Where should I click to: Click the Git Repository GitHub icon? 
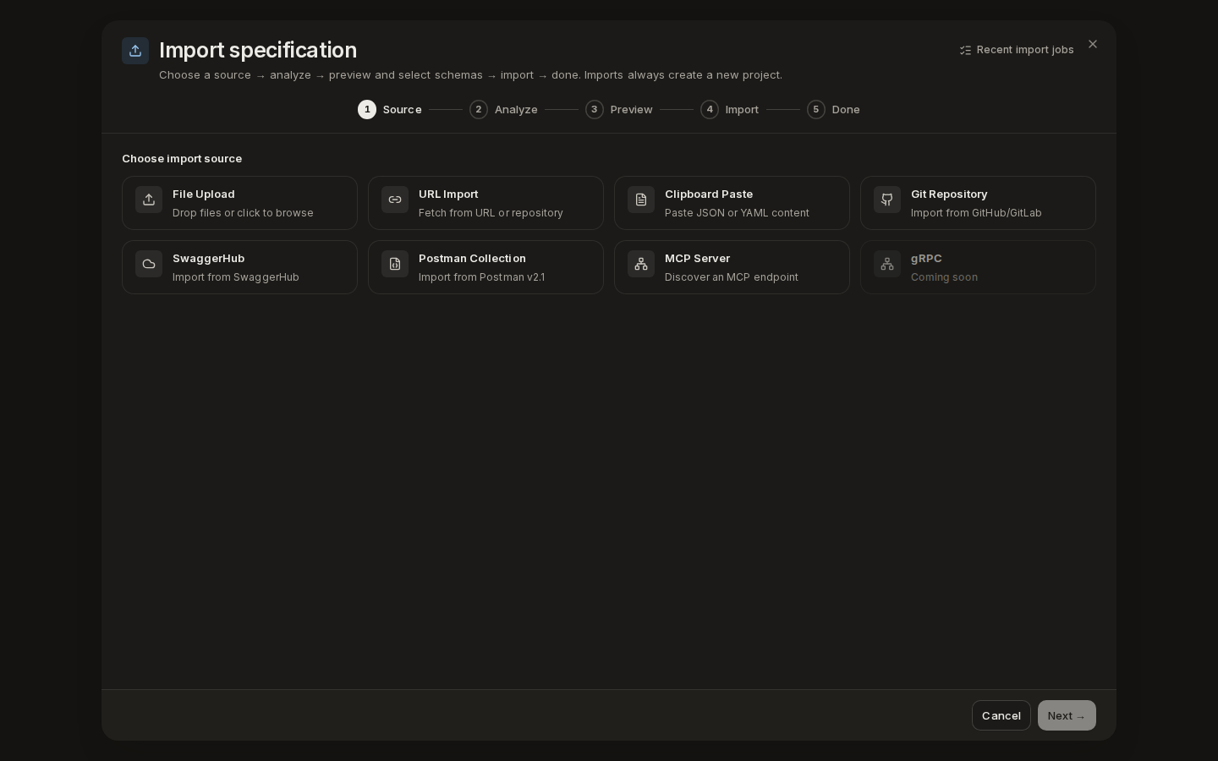[x=887, y=200]
